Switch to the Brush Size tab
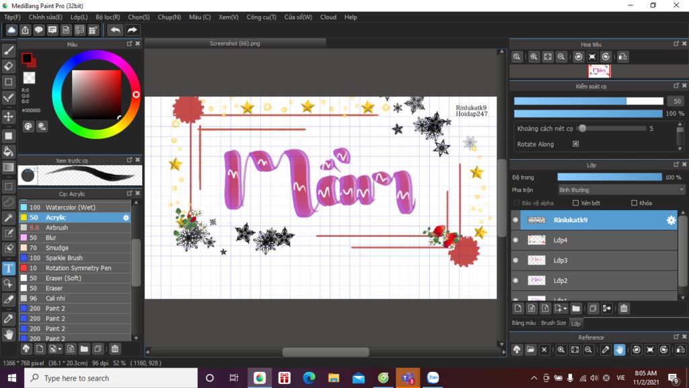689x388 pixels. pyautogui.click(x=553, y=323)
